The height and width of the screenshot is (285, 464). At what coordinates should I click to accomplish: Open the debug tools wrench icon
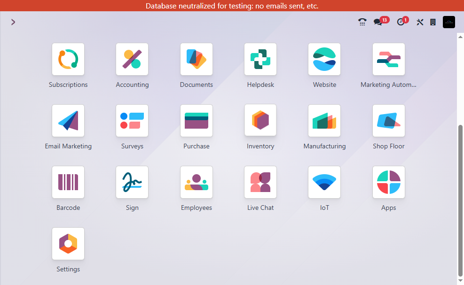pos(420,22)
